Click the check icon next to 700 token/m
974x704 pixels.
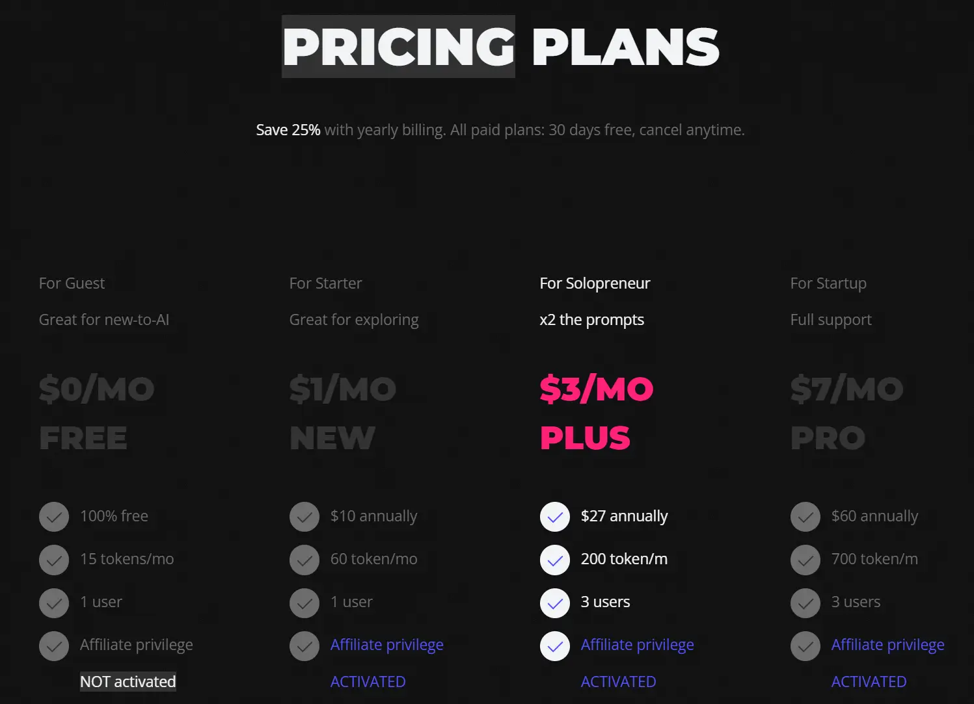[x=805, y=560]
